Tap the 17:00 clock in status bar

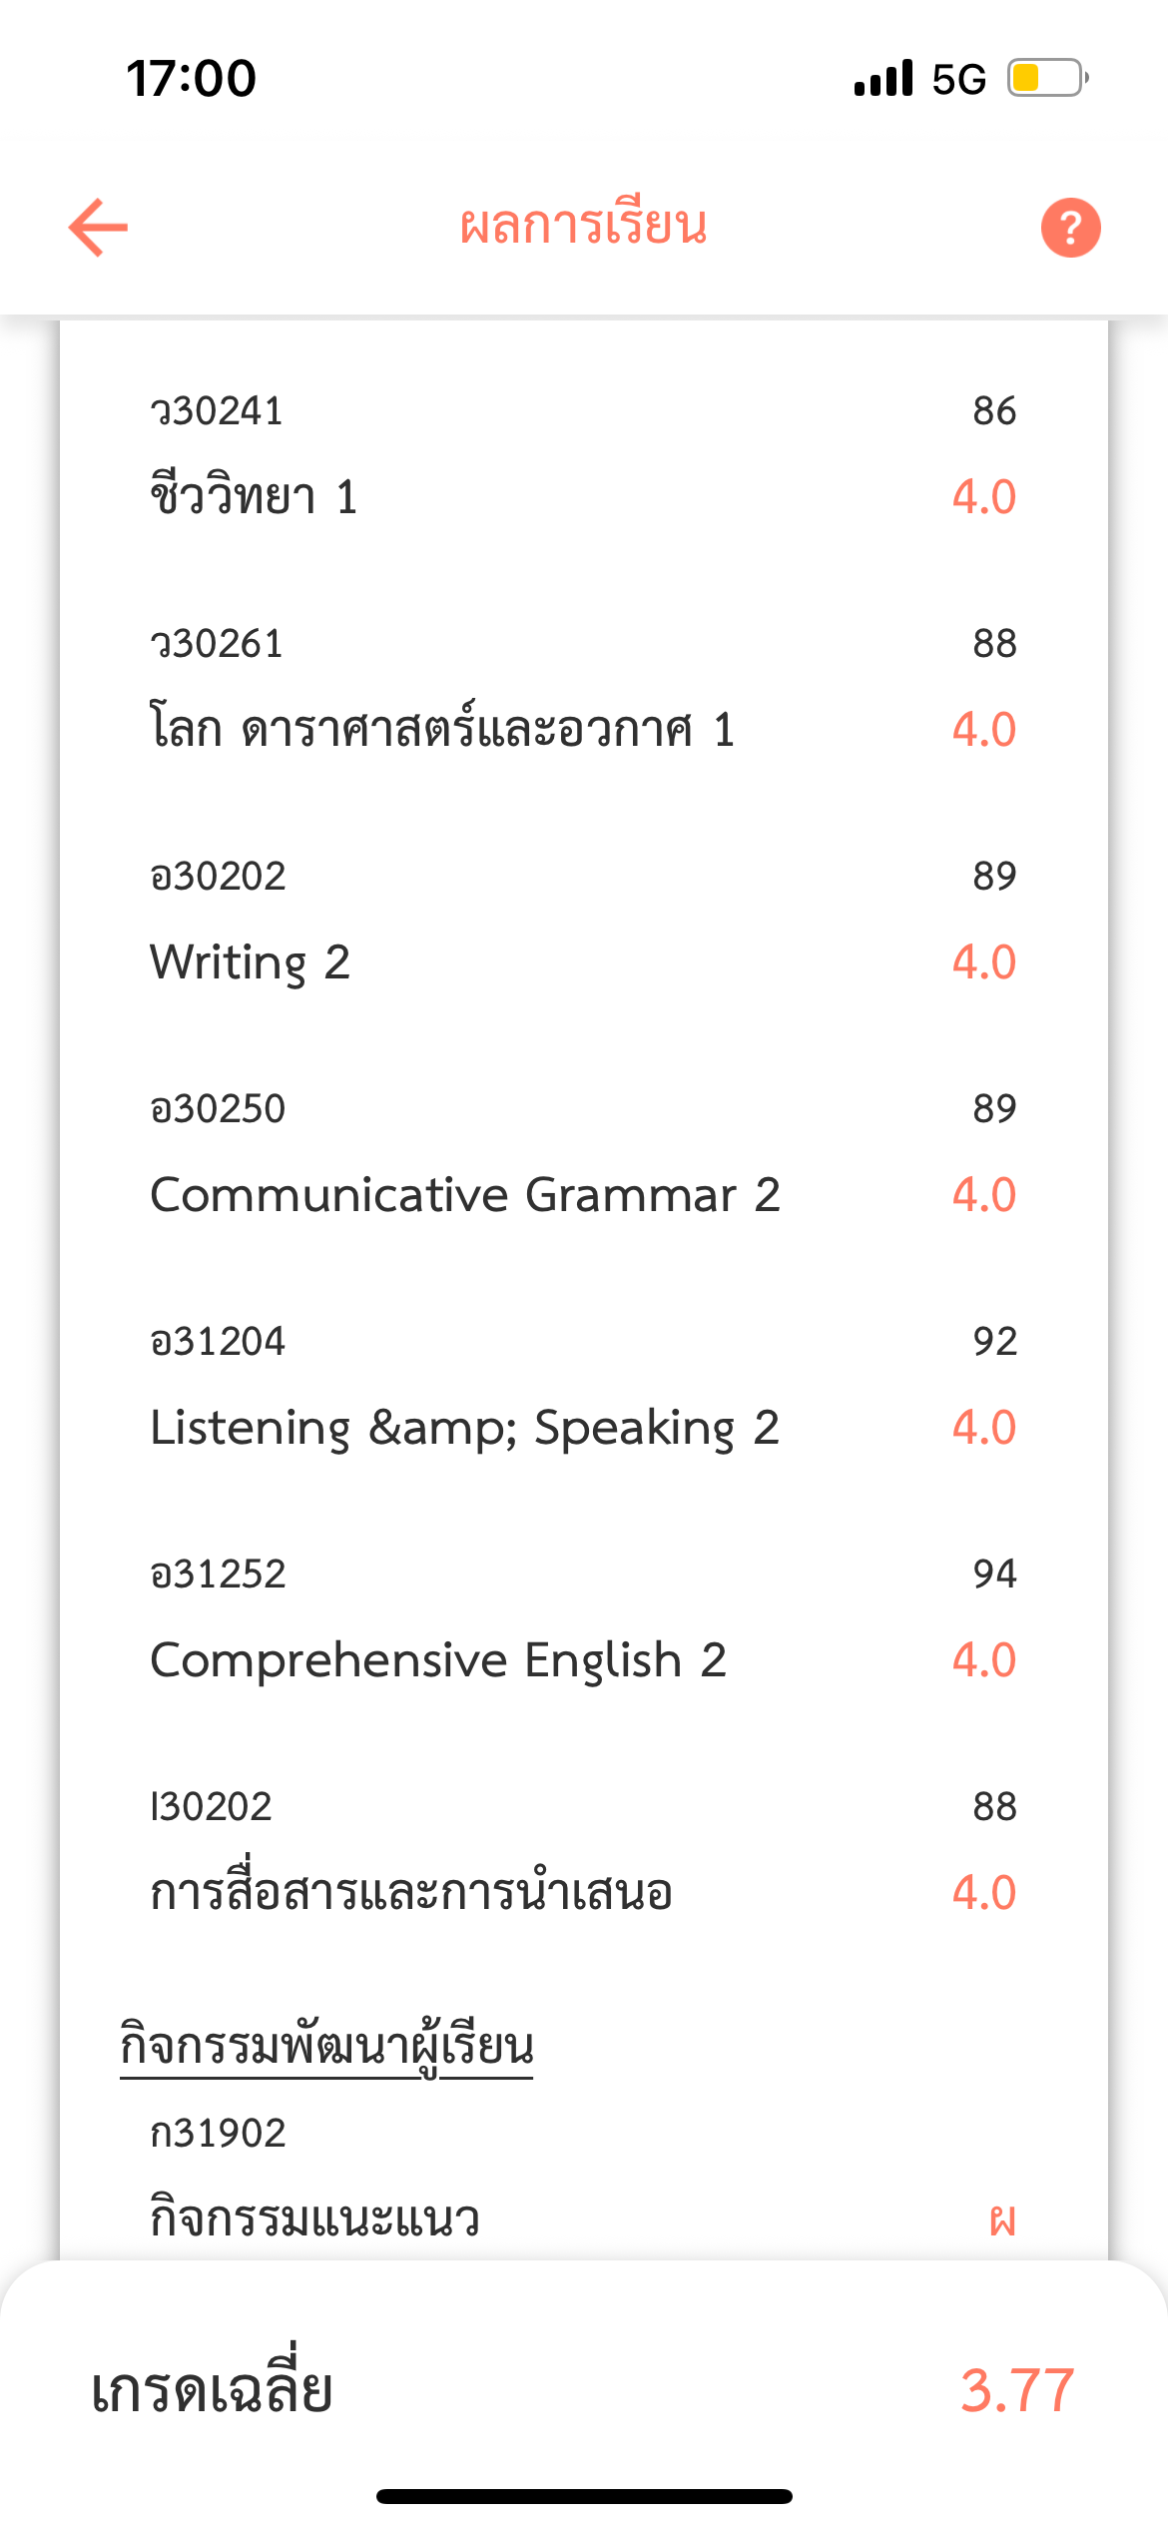tap(192, 78)
